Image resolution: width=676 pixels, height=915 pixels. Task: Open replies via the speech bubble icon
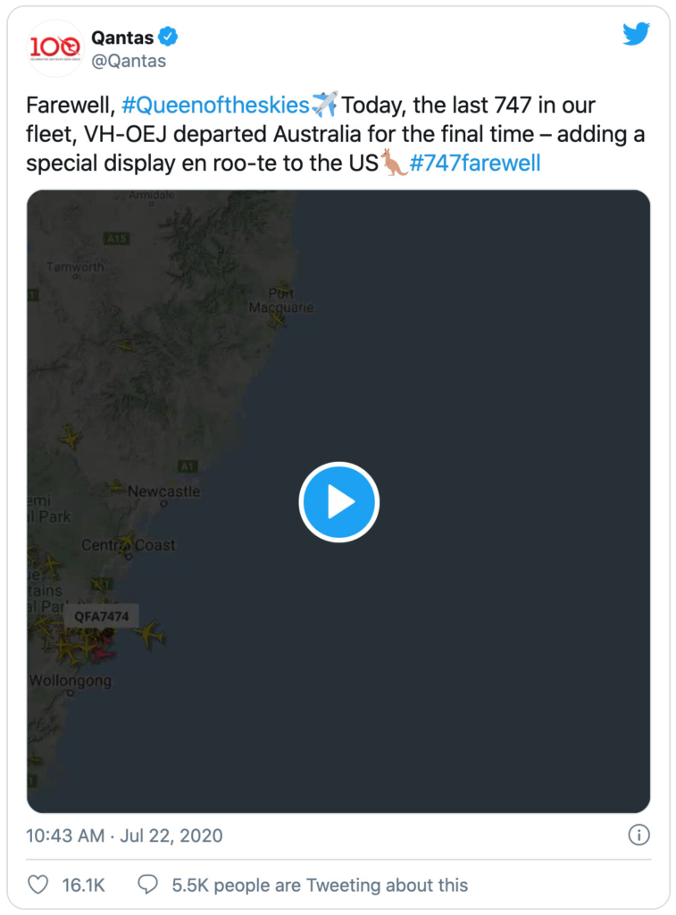click(147, 885)
